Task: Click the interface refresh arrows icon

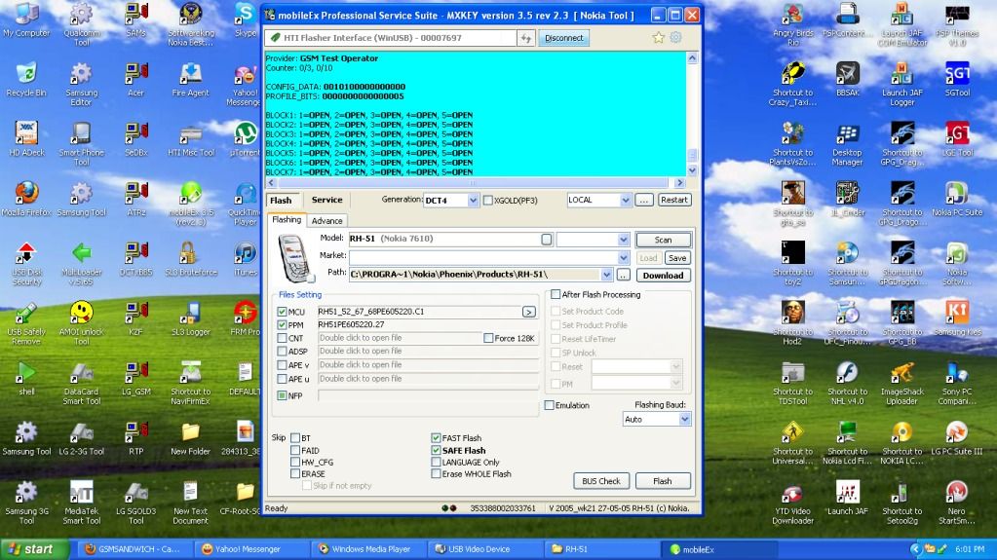Action: [x=526, y=38]
